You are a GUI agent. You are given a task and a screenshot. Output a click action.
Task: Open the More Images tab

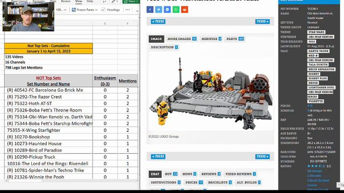[x=182, y=39]
